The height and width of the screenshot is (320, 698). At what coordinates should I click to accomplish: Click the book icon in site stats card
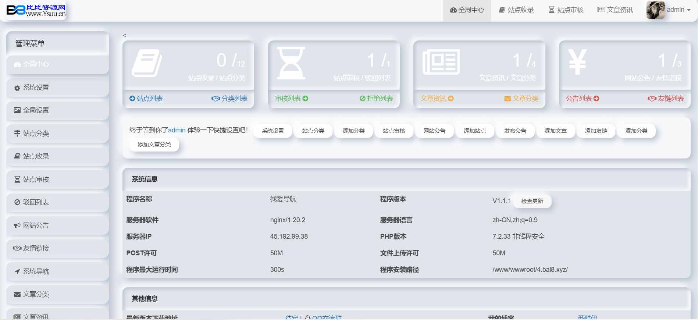[147, 63]
